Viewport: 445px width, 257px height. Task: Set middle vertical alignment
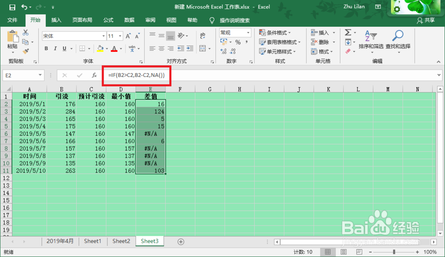point(162,36)
